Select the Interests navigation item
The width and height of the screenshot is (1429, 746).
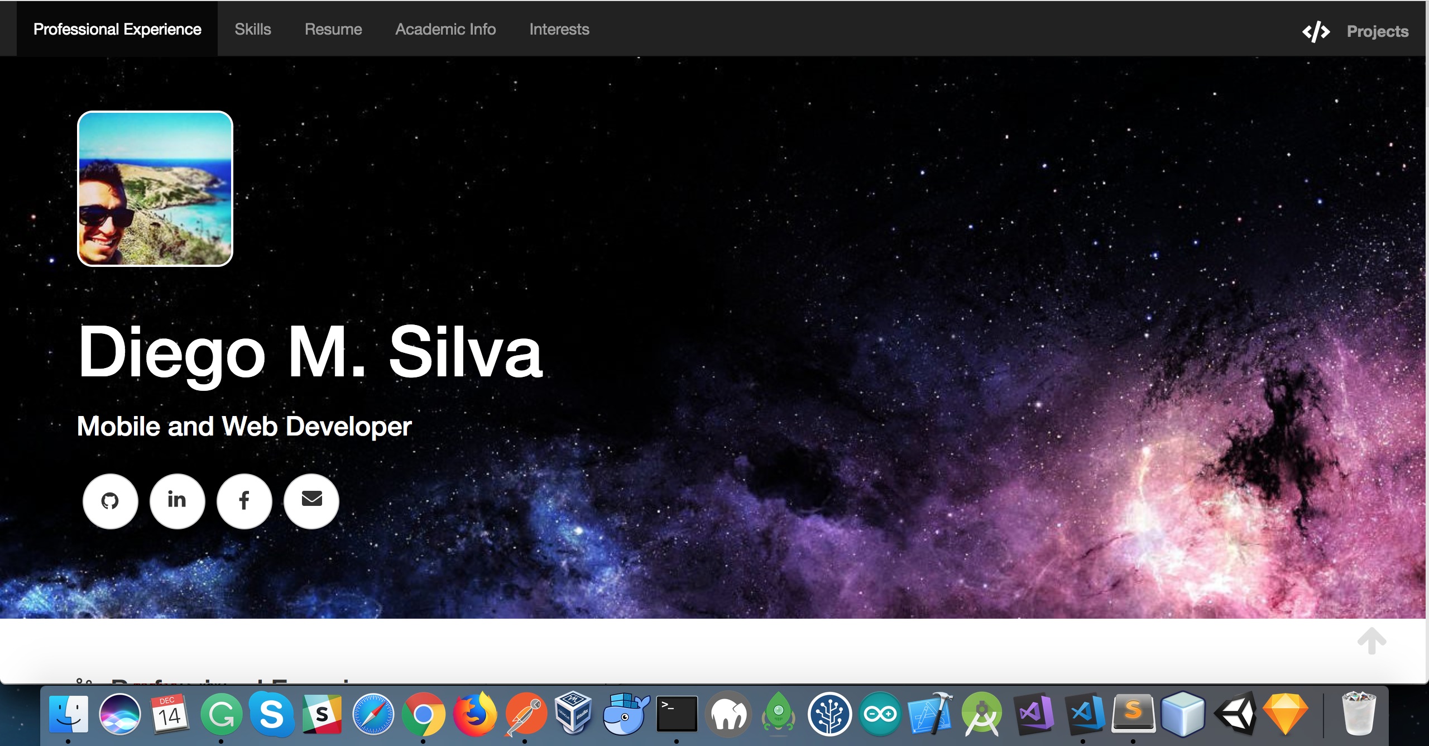tap(559, 29)
